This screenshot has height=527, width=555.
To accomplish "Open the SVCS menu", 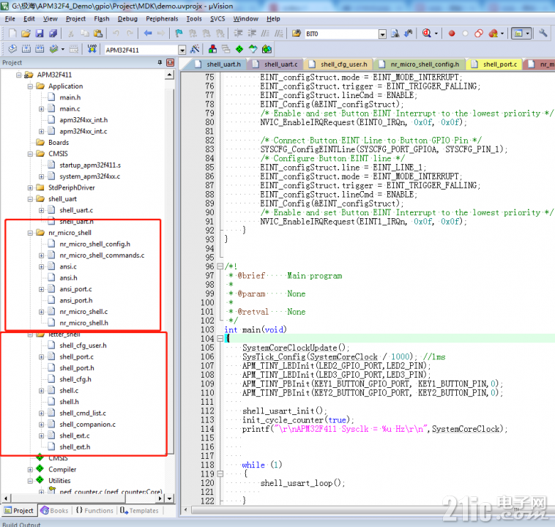I will click(x=217, y=19).
